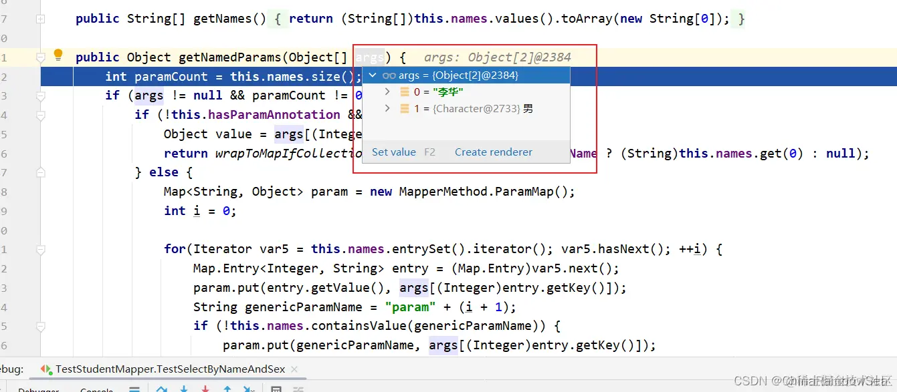Expand element 0 "李华" in popup

coord(387,91)
